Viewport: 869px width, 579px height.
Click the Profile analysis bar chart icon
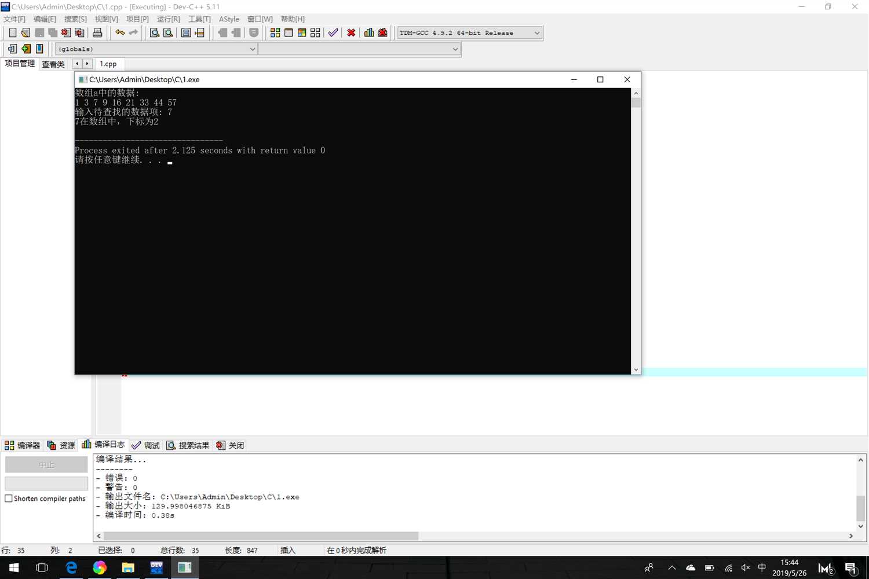(369, 33)
